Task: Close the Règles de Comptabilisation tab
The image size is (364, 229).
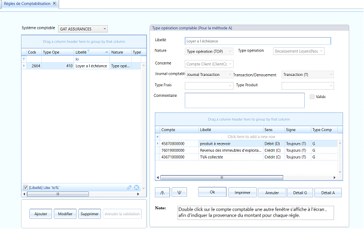Action: (x=54, y=3)
